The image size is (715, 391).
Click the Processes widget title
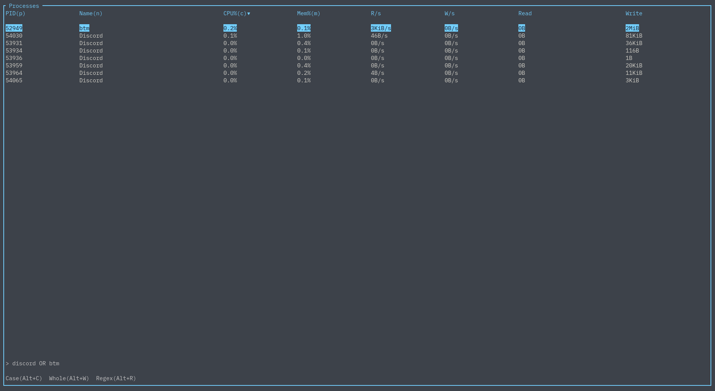24,6
